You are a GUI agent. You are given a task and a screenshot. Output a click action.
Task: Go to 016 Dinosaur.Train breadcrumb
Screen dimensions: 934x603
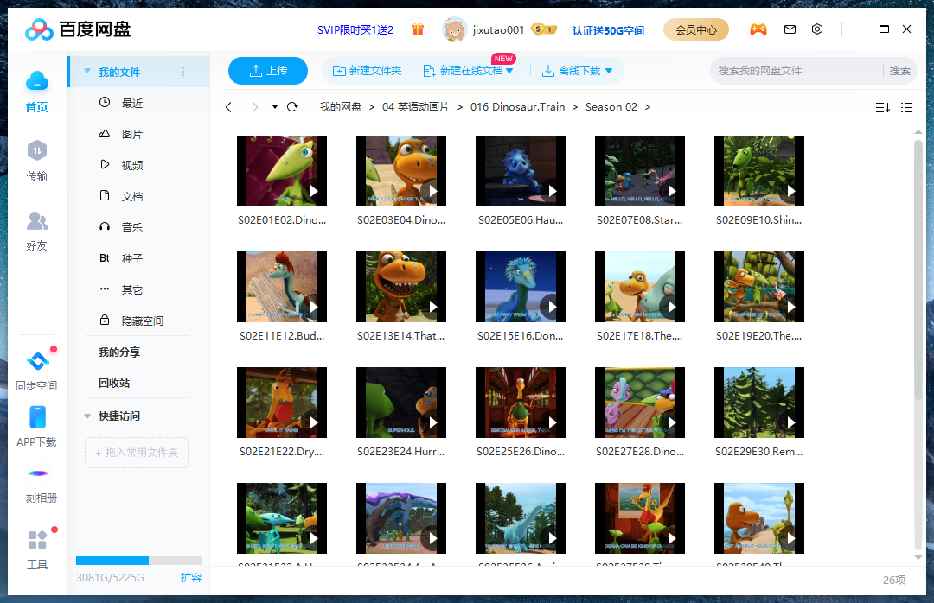point(518,107)
